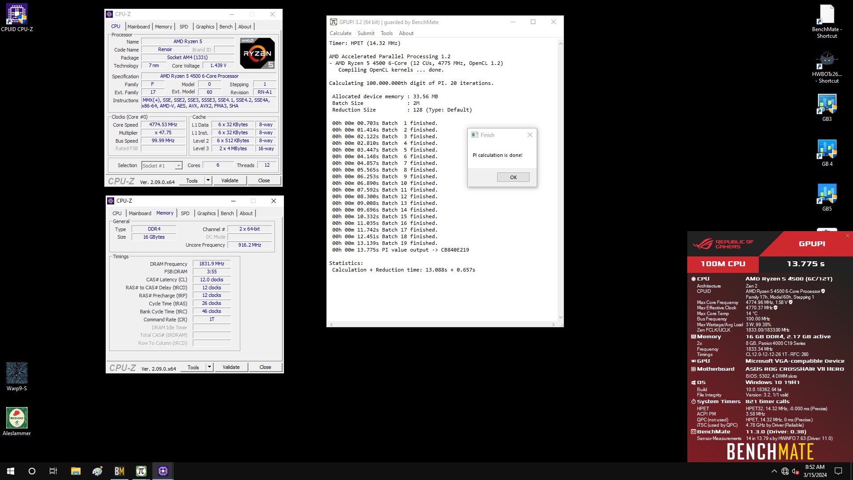Open Warp9-S desktop icon
Image resolution: width=853 pixels, height=480 pixels.
tap(17, 376)
